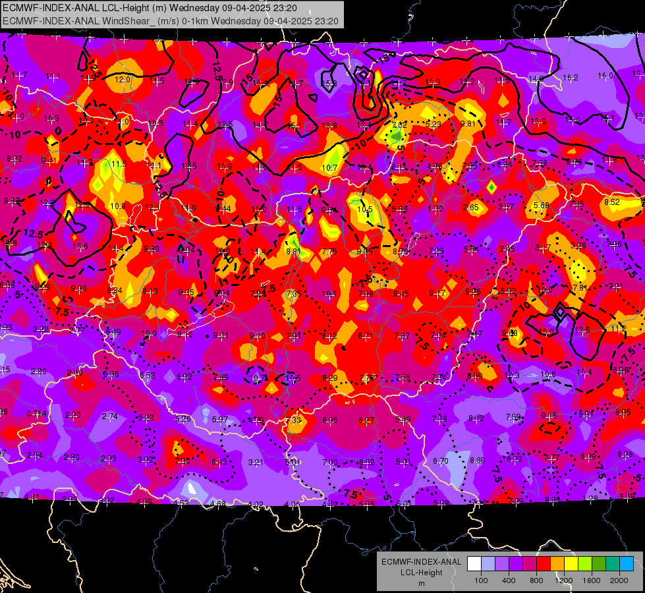
Task: Click the 6.70 grid point value
Action: pyautogui.click(x=441, y=461)
